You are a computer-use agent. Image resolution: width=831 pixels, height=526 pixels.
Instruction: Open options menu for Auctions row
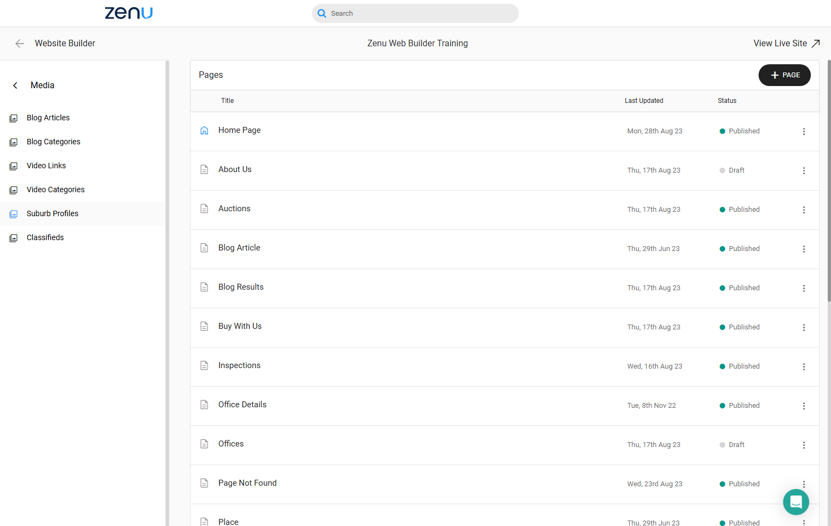804,210
